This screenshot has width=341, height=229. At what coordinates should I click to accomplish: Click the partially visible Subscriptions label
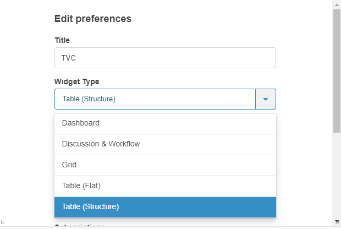click(x=80, y=225)
